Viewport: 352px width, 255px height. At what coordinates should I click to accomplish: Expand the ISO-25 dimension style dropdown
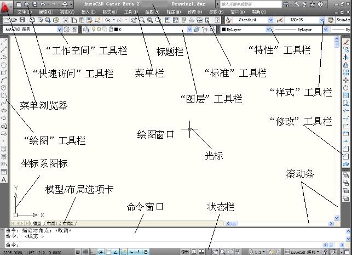322,20
